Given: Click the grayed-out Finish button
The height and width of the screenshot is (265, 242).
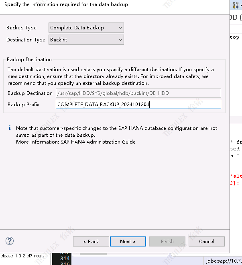Looking at the screenshot, I should 167,241.
